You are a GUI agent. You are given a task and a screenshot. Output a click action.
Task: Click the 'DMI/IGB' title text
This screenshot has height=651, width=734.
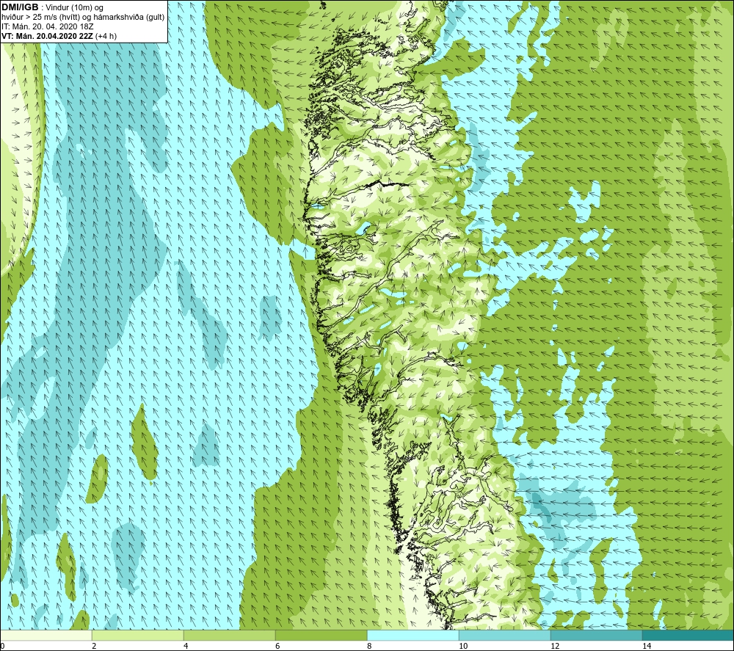pos(20,7)
